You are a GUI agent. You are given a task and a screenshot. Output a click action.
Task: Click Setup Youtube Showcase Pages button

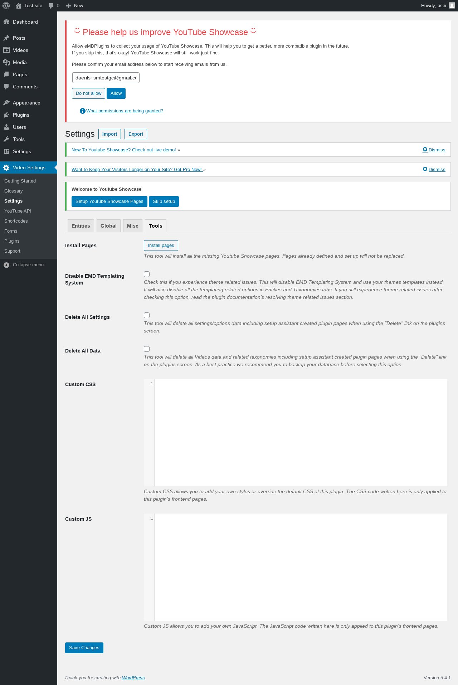coord(109,201)
